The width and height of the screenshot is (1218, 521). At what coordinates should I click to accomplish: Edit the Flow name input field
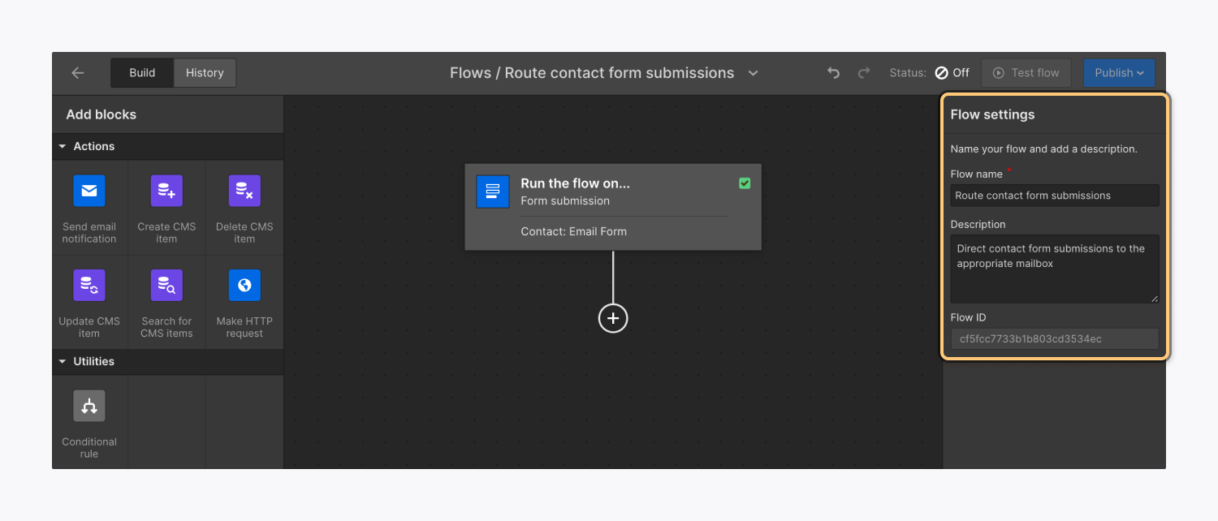tap(1054, 195)
